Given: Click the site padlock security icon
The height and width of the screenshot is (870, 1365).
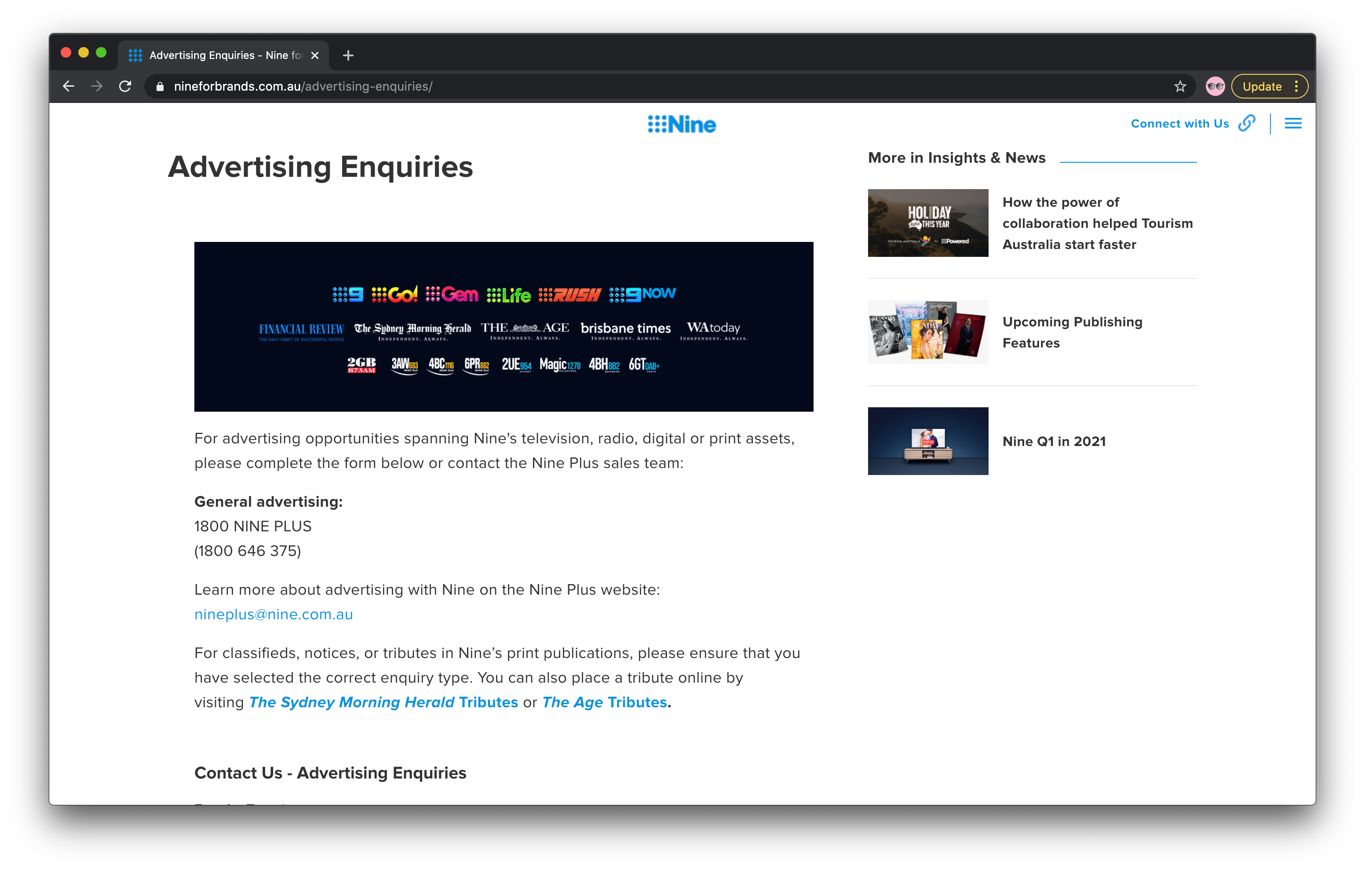Looking at the screenshot, I should 160,86.
